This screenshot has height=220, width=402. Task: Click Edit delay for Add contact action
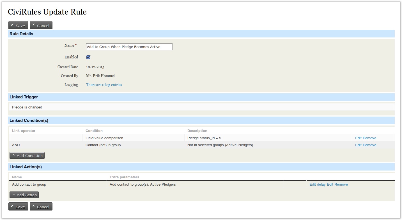[317, 184]
